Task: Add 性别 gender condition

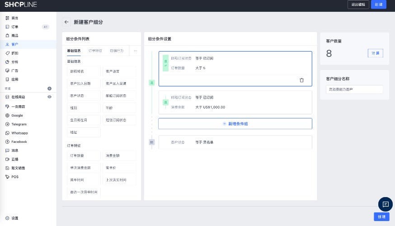Action: (x=84, y=108)
